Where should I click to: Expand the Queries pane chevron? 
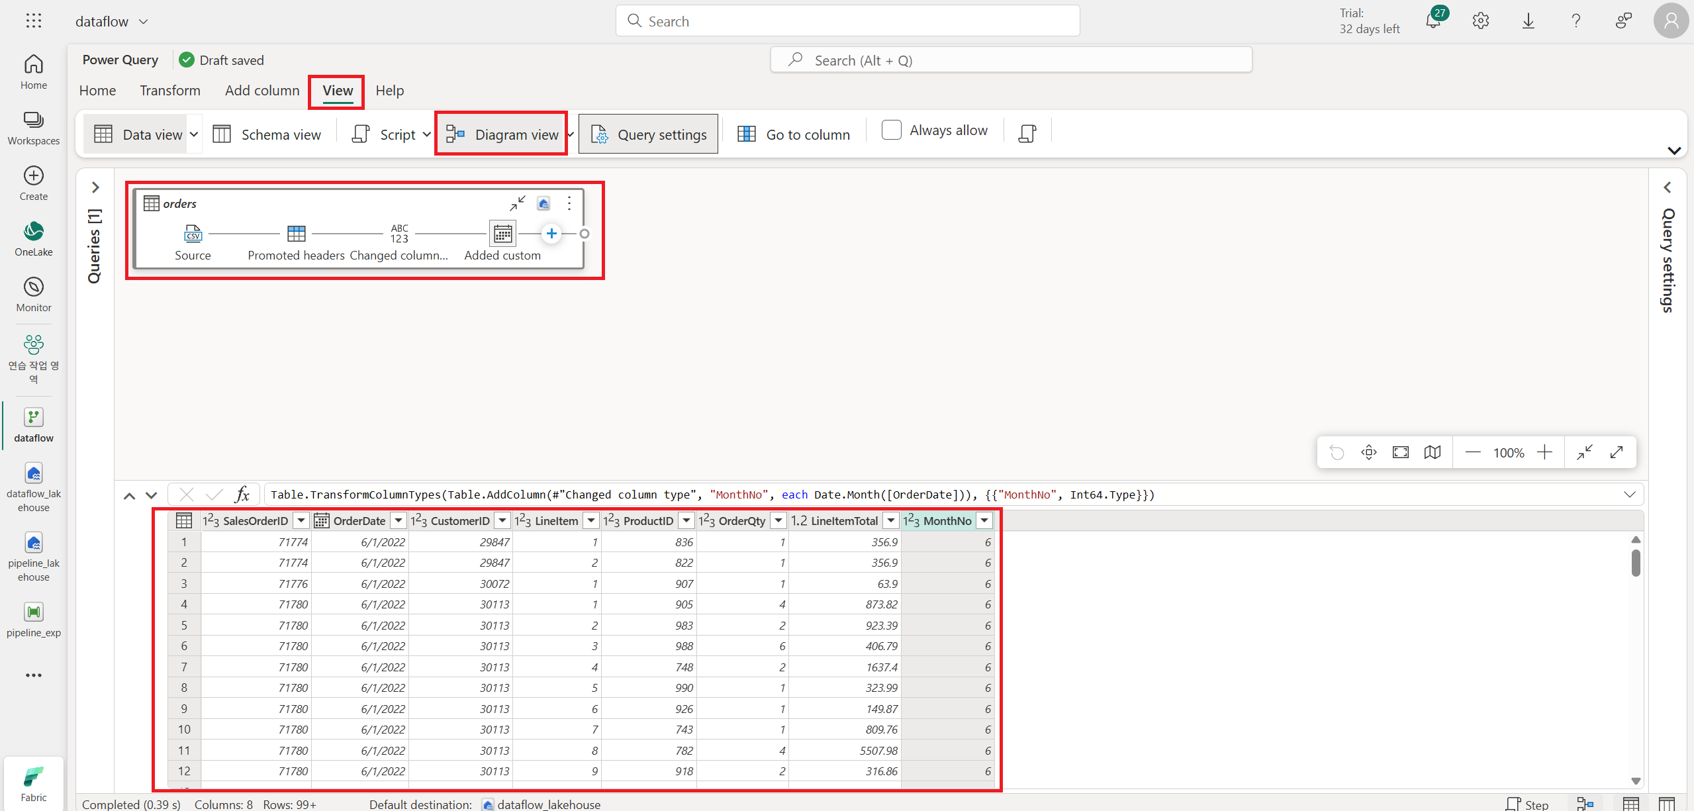95,187
